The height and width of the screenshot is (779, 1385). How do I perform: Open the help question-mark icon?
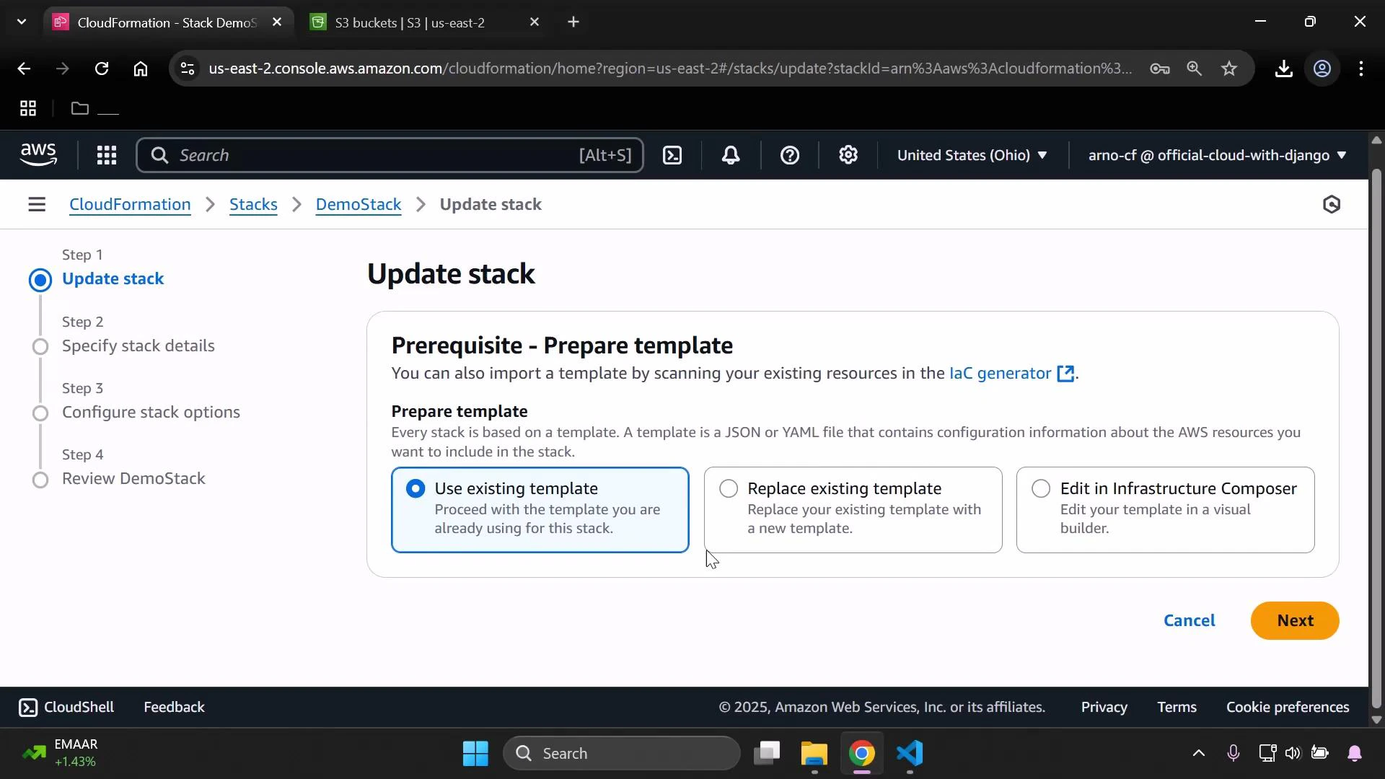pos(791,155)
